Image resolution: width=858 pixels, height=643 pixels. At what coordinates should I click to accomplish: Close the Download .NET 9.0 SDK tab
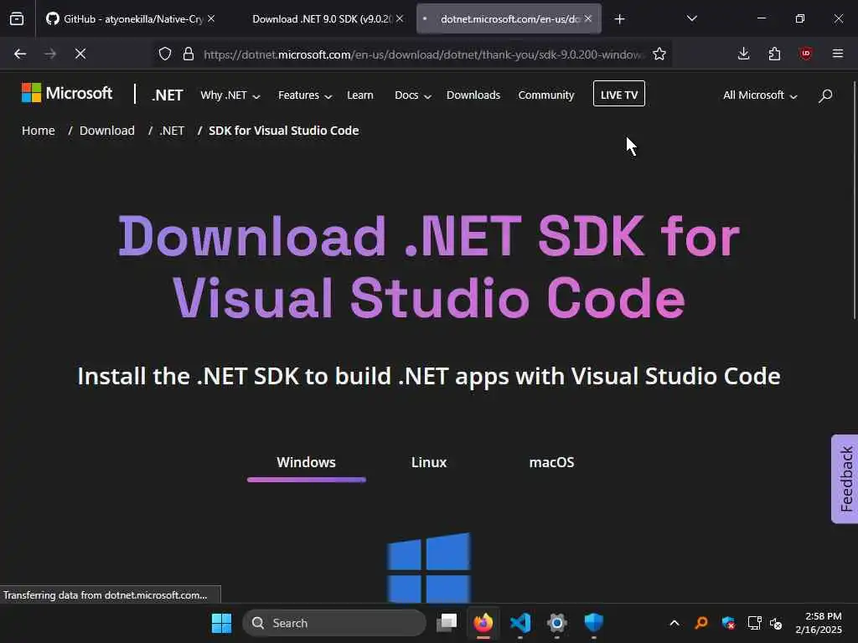pos(400,18)
